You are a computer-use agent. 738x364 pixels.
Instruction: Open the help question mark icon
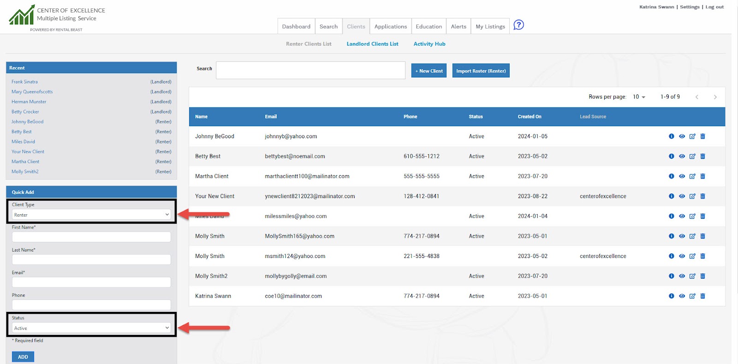coord(518,25)
